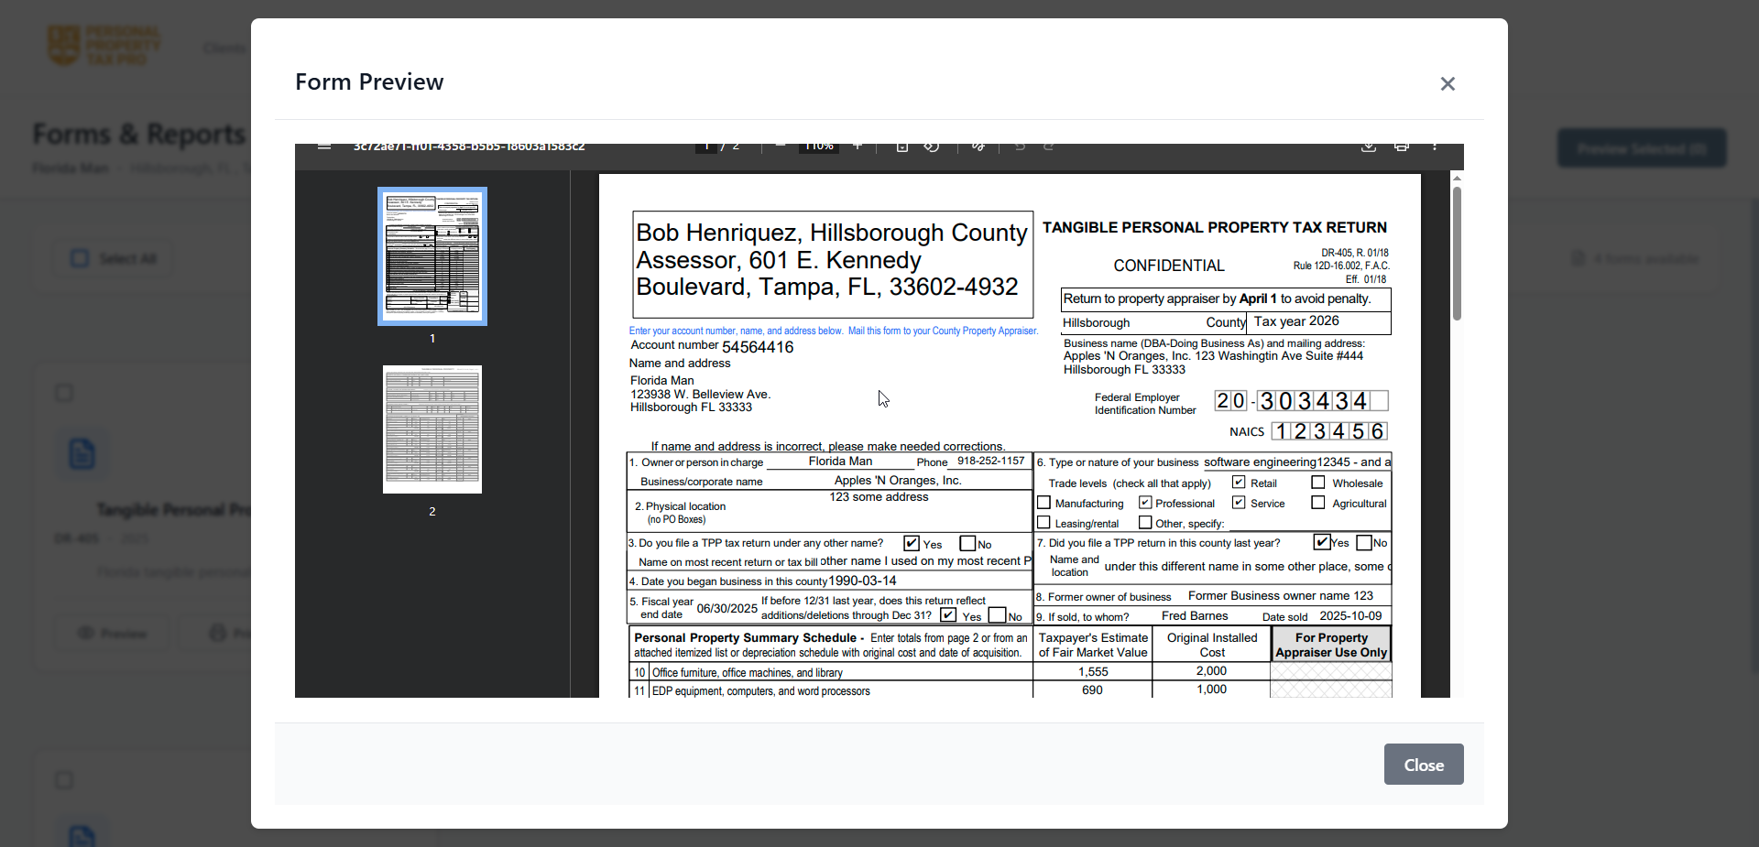1759x847 pixels.
Task: Click the date sold 2025-10-09
Action: (x=1350, y=615)
